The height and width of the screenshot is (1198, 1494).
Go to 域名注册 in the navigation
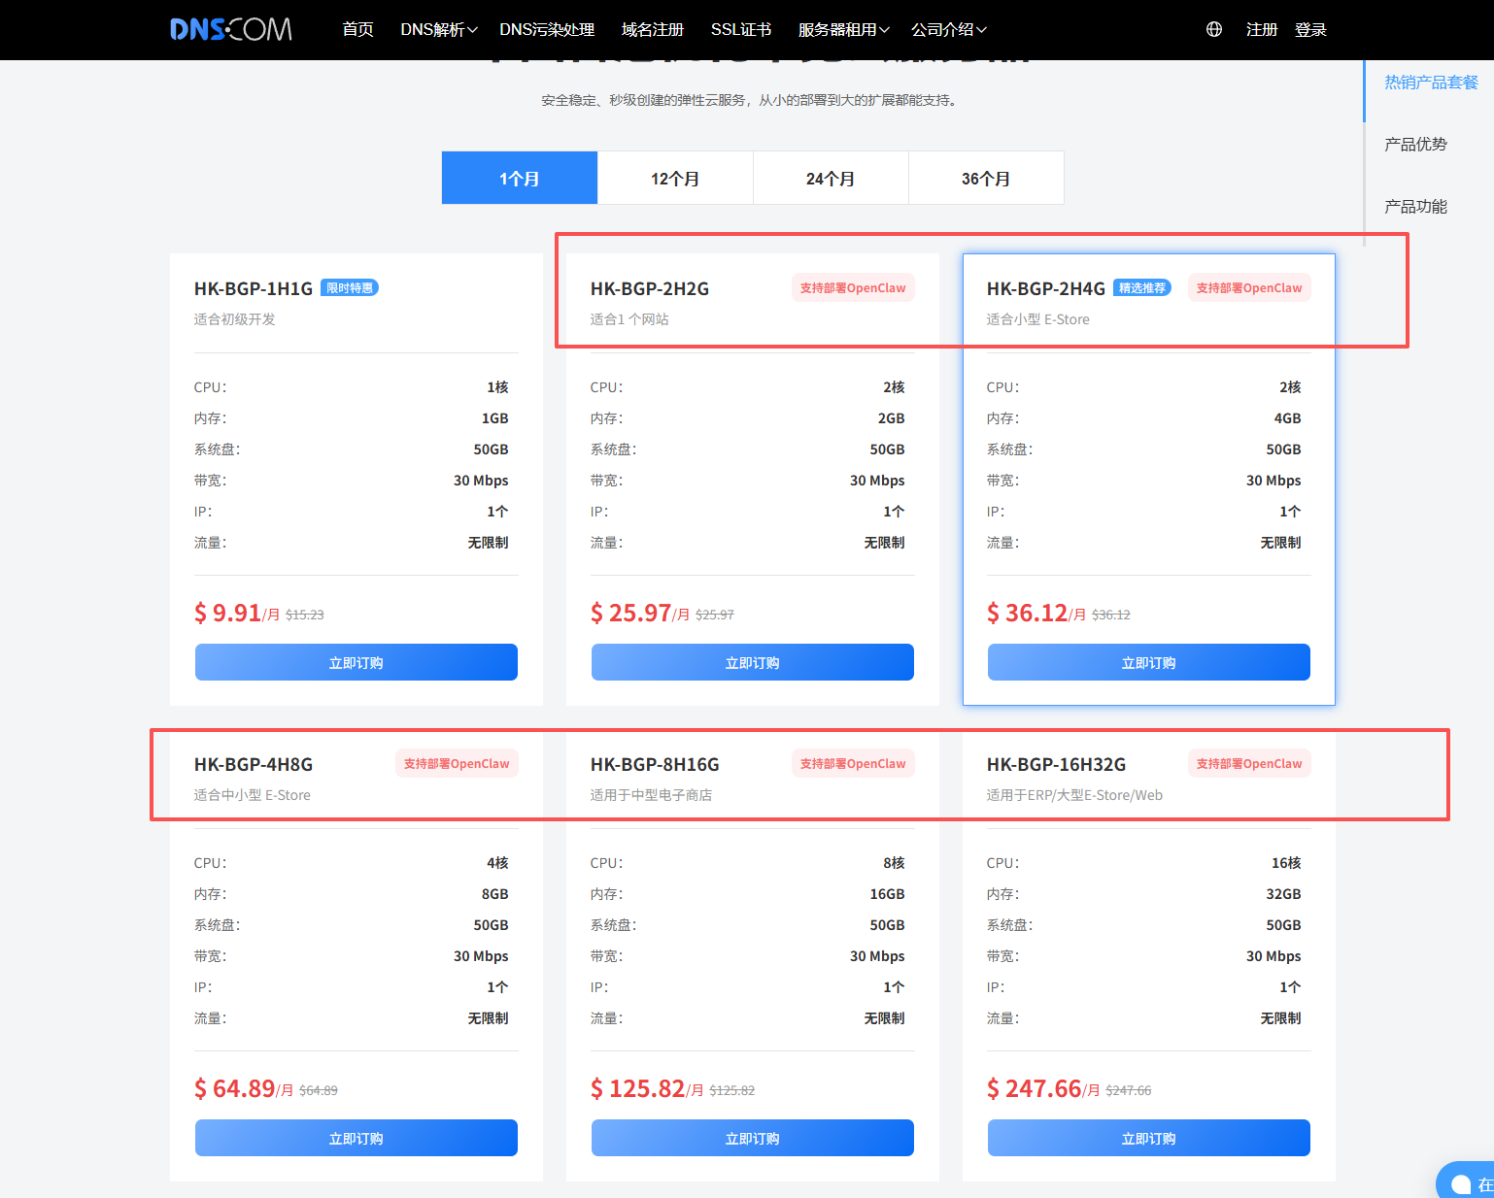(x=653, y=30)
